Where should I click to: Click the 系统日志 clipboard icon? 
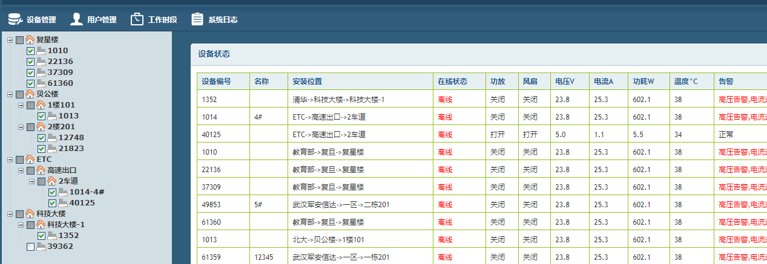point(197,19)
